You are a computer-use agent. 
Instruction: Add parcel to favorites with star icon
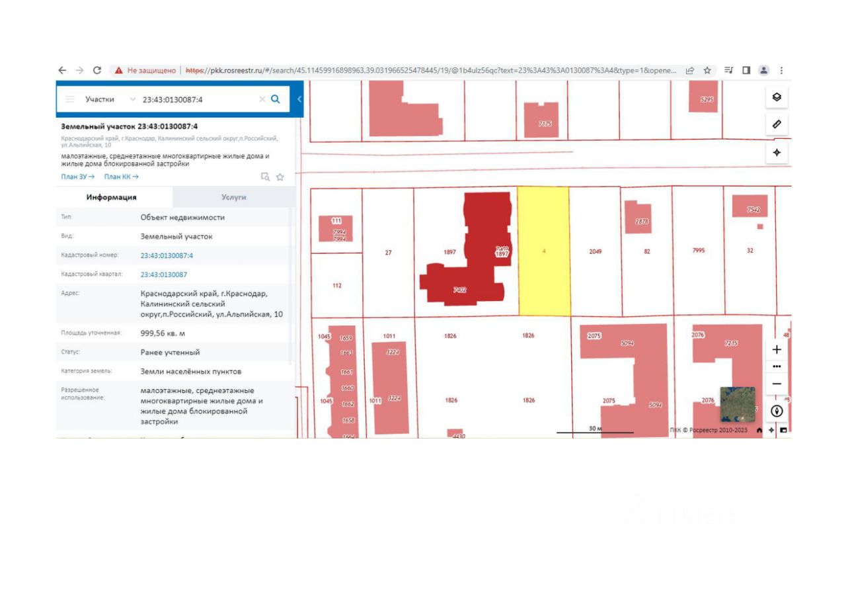pos(280,177)
